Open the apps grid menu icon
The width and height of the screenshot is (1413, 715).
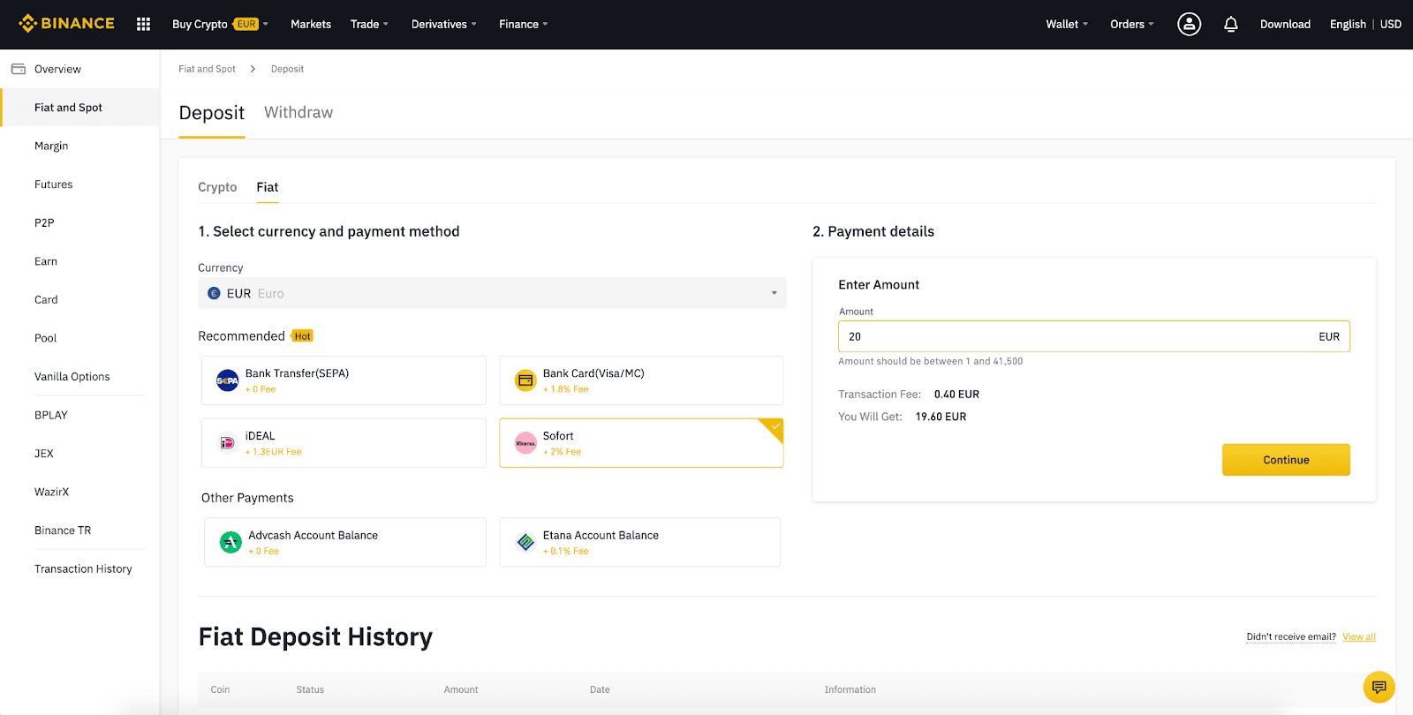(143, 24)
